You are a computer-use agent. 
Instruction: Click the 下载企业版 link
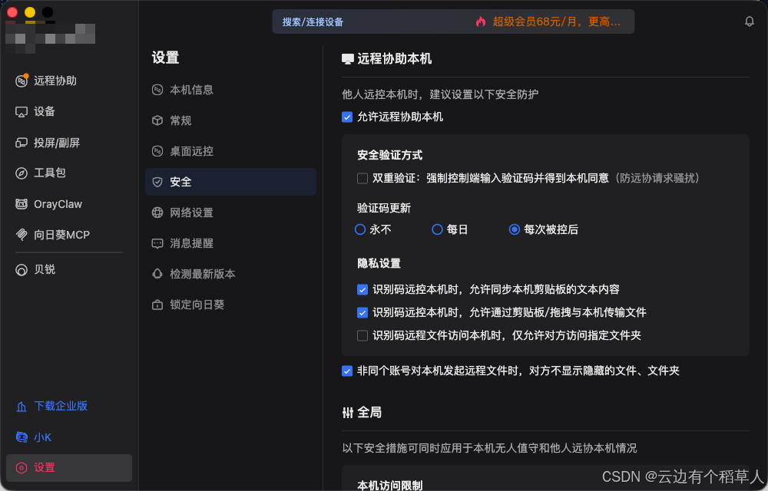61,406
